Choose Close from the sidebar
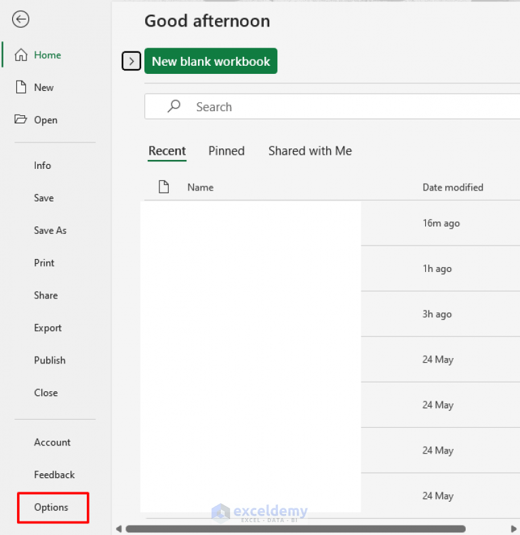Screen dimensions: 520x535 tap(45, 393)
